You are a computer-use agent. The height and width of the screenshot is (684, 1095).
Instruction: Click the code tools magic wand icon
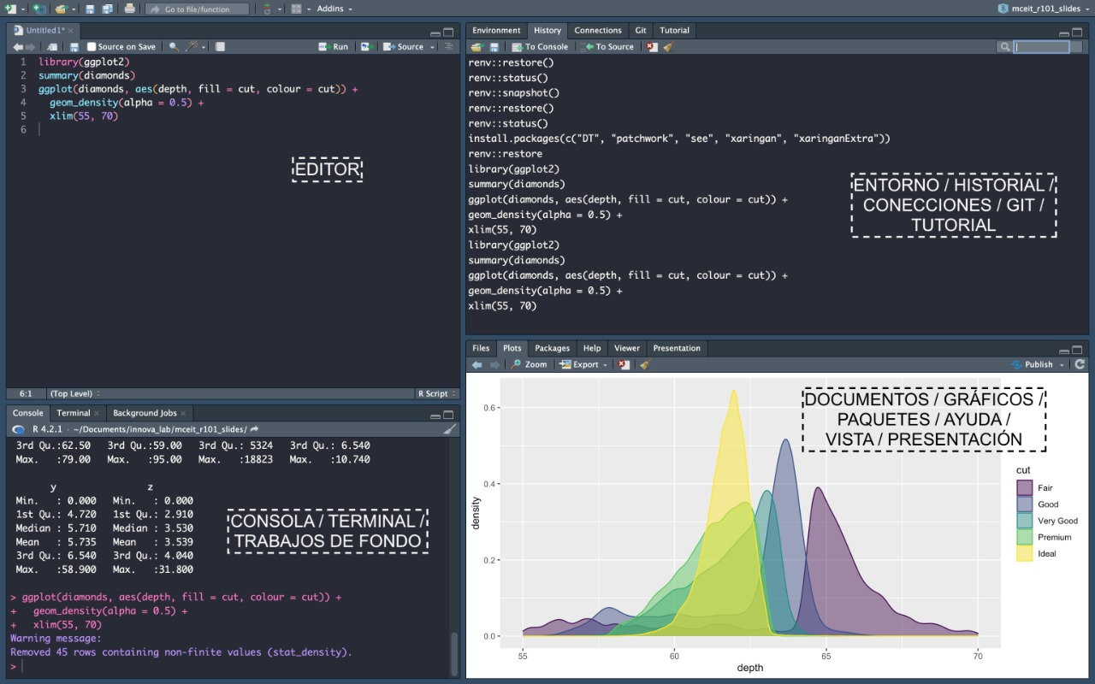tap(193, 47)
